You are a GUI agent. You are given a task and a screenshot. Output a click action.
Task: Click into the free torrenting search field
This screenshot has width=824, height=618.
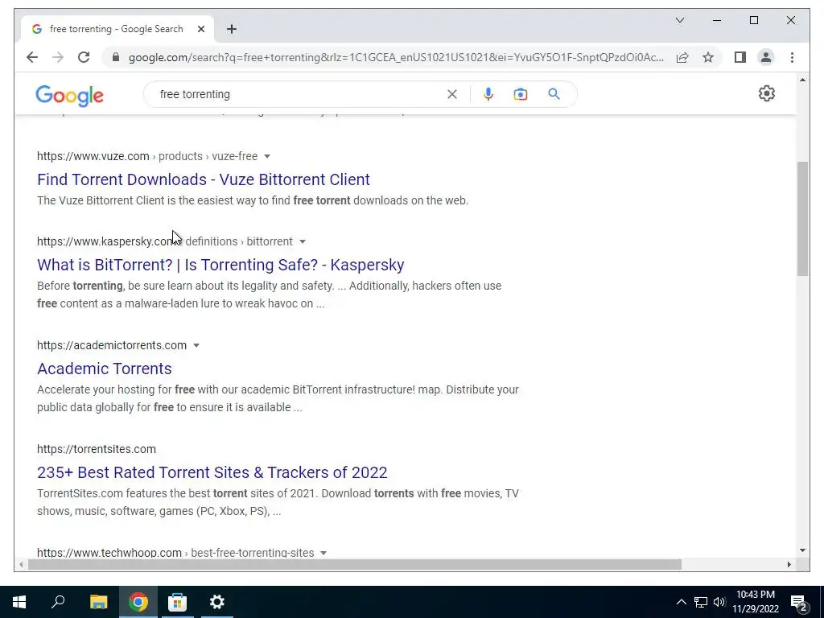(299, 94)
